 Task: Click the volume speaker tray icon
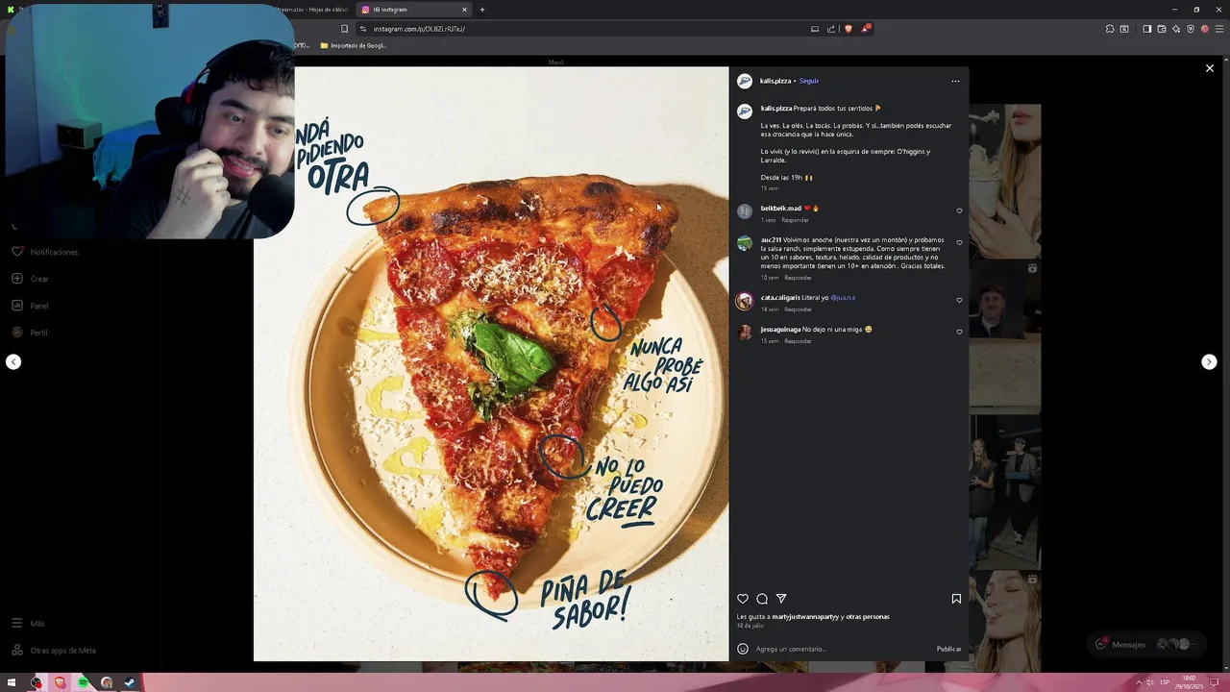[1150, 682]
